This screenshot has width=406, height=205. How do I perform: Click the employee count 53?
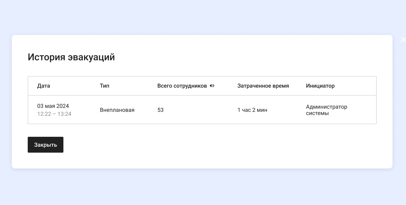coord(160,110)
